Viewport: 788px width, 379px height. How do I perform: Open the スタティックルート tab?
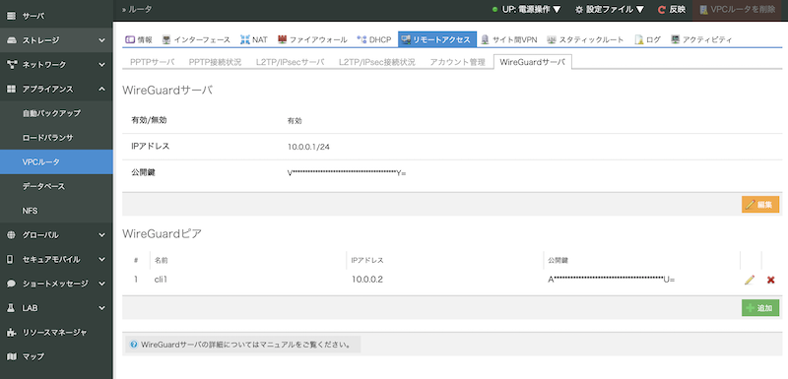pyautogui.click(x=585, y=39)
